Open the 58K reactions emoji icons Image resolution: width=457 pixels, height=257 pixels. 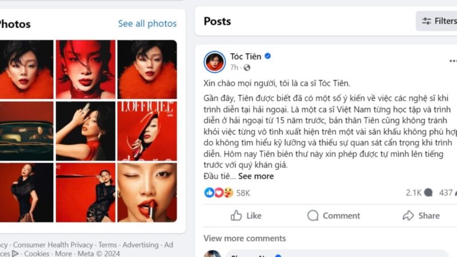(219, 192)
